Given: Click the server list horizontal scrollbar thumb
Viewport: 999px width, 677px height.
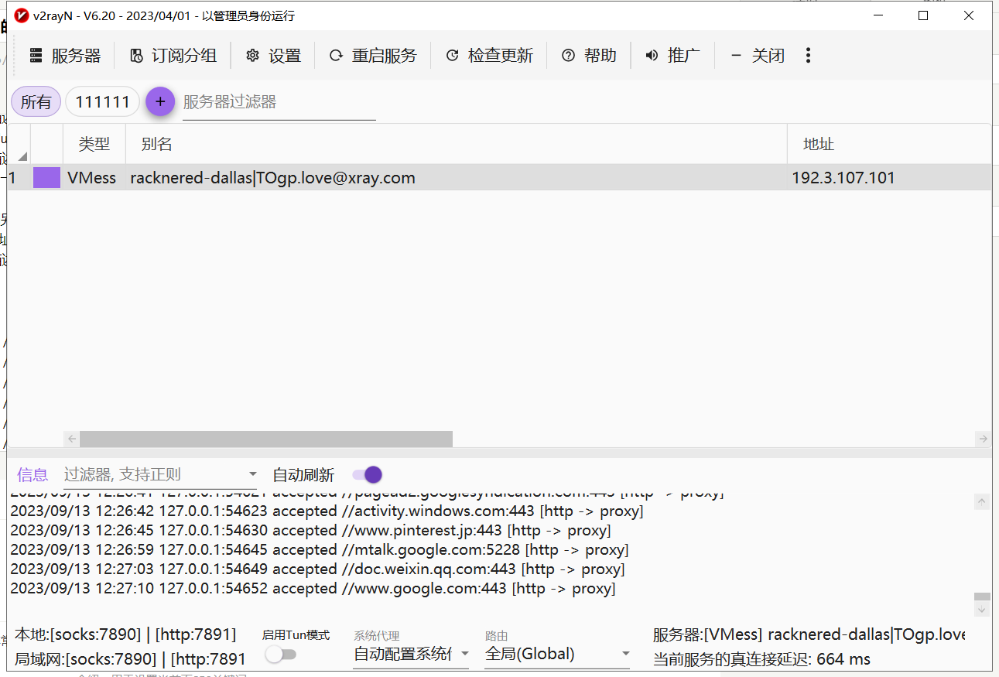Looking at the screenshot, I should point(265,439).
